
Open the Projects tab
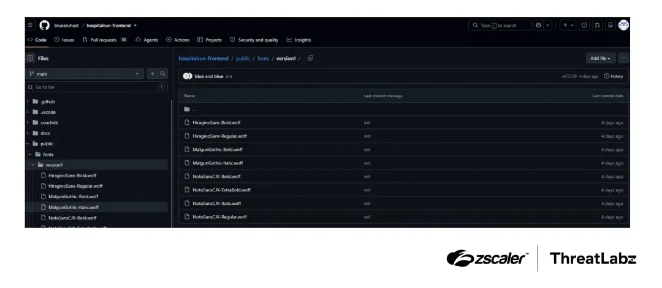(x=210, y=40)
